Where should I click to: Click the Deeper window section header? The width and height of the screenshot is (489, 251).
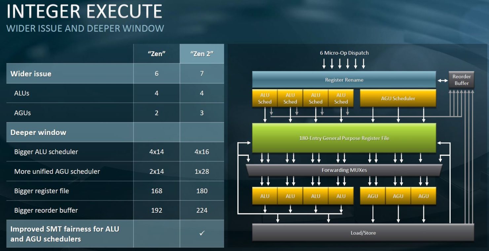[38, 132]
